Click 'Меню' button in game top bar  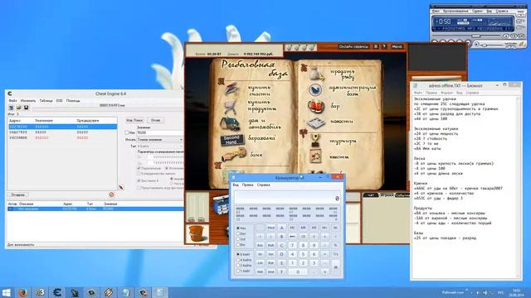(397, 46)
